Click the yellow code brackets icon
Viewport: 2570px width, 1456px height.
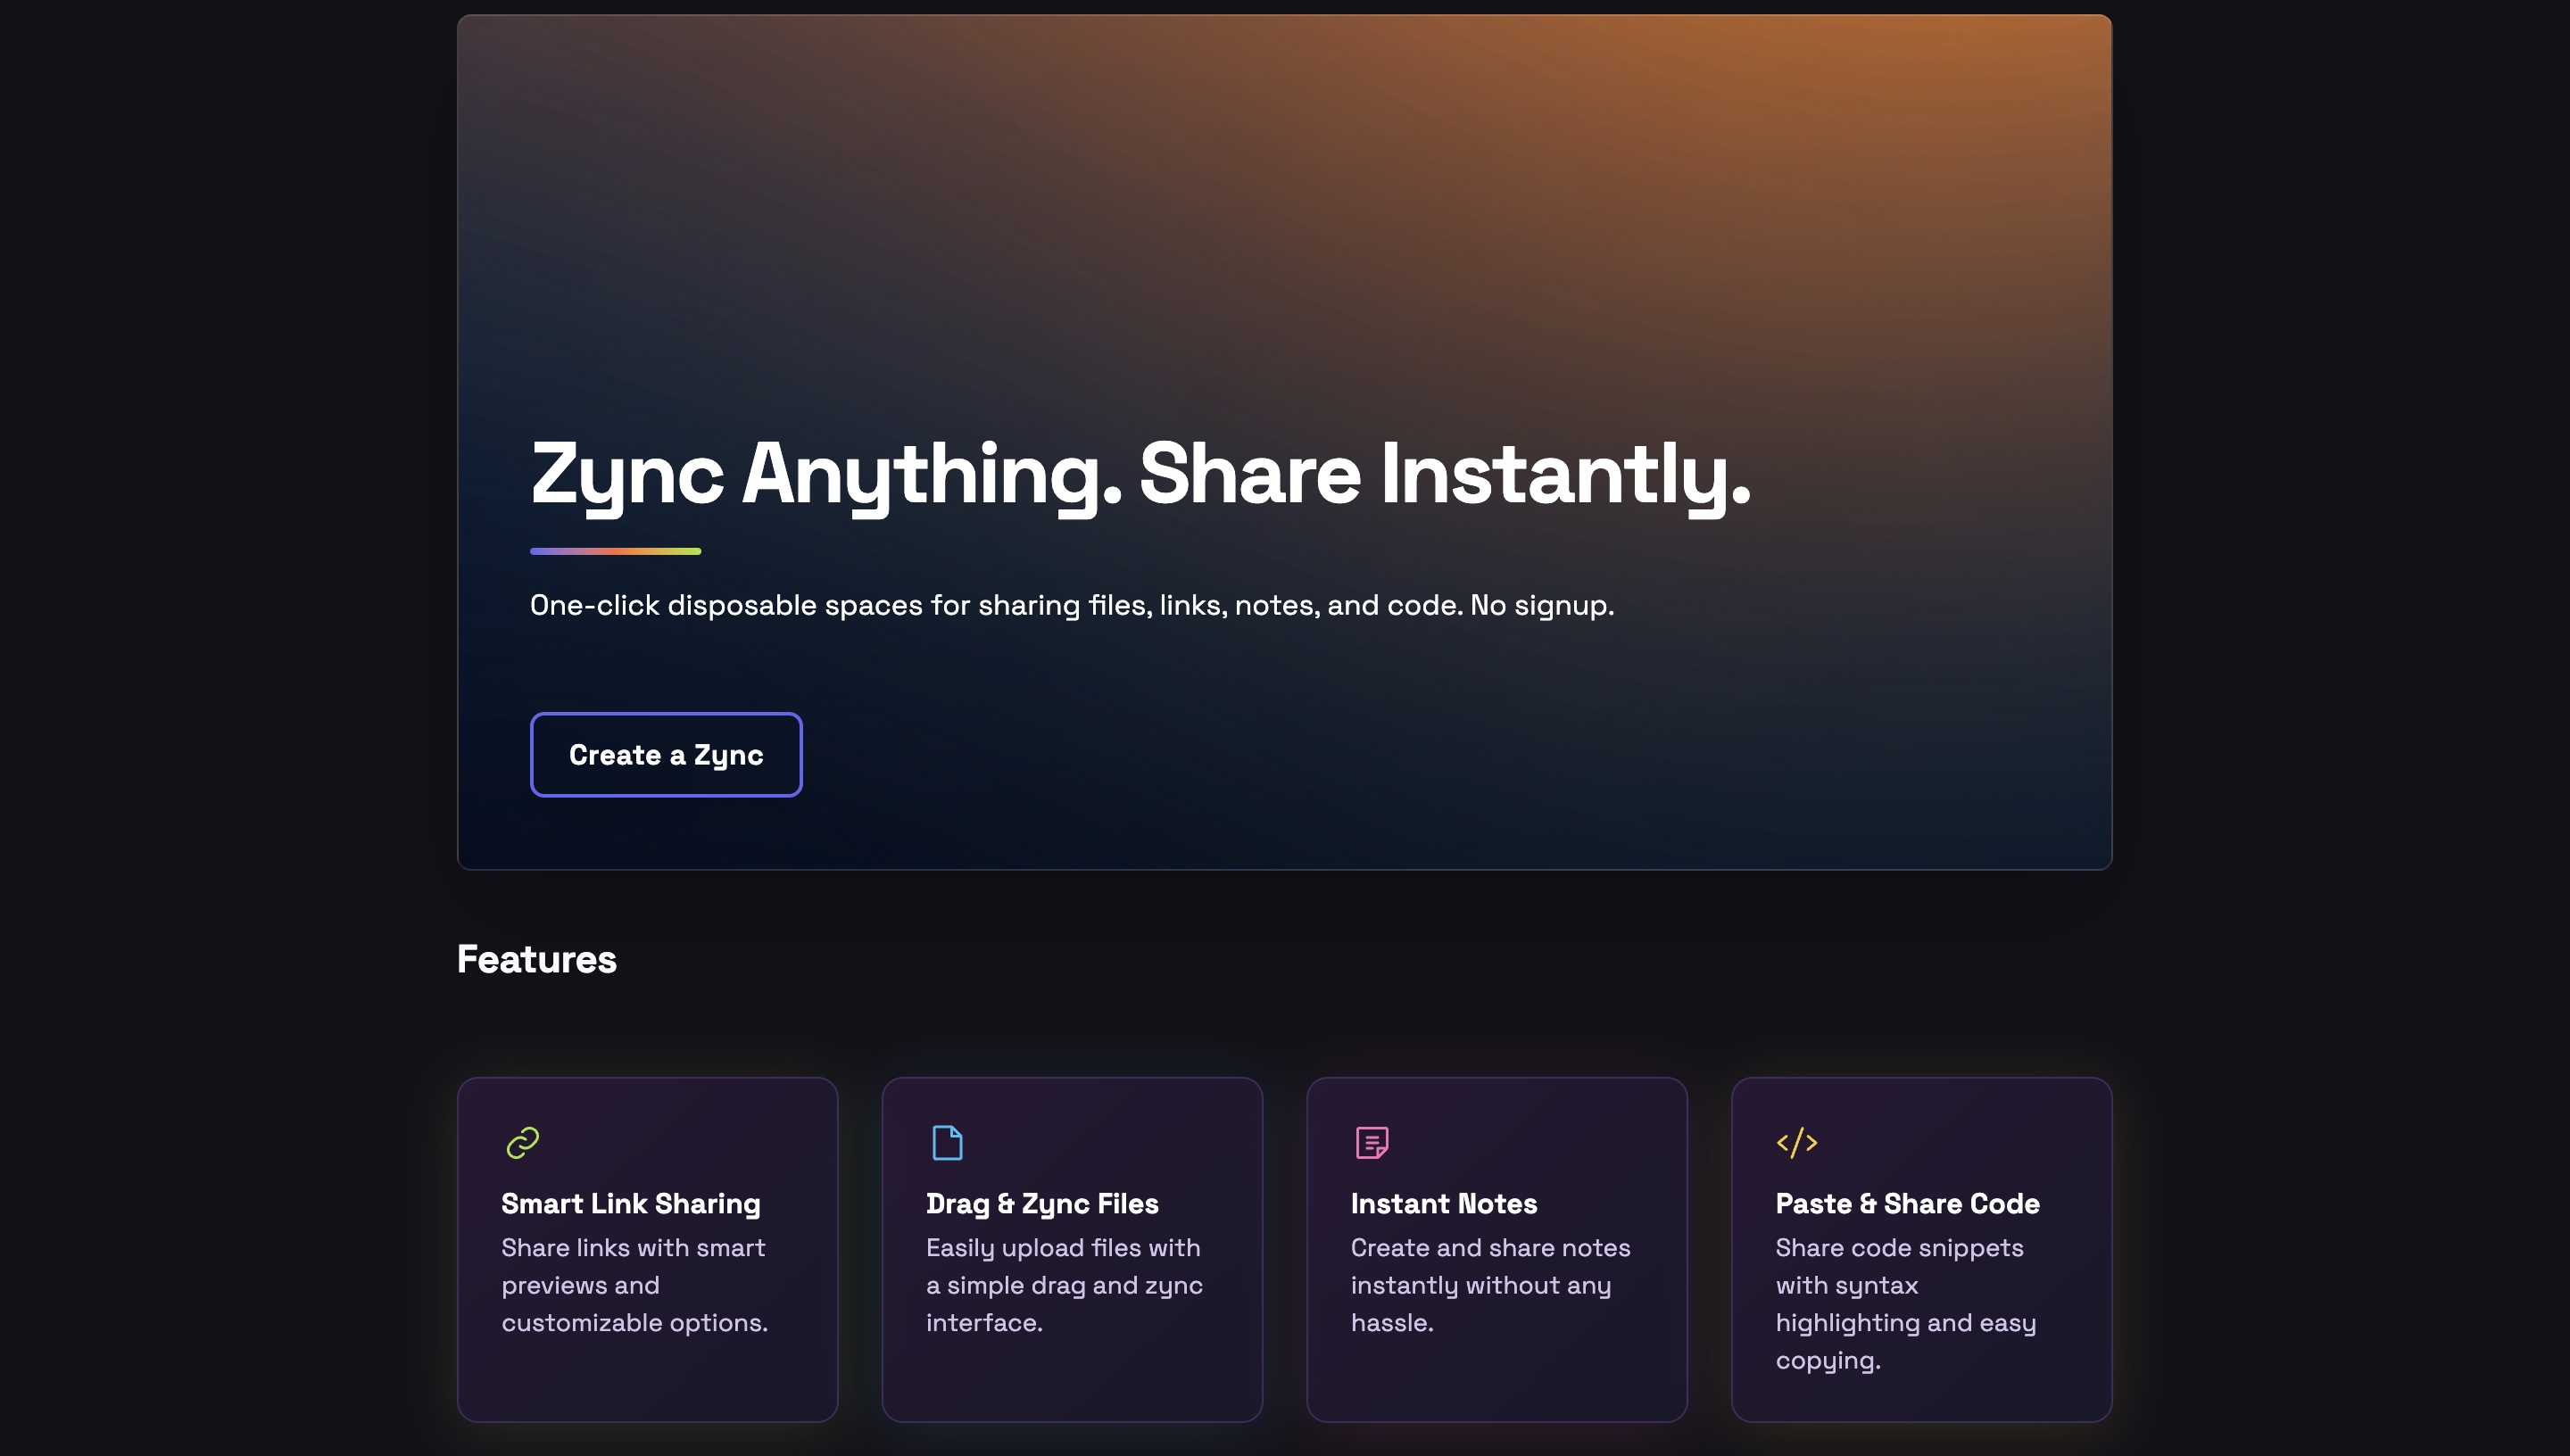tap(1796, 1142)
